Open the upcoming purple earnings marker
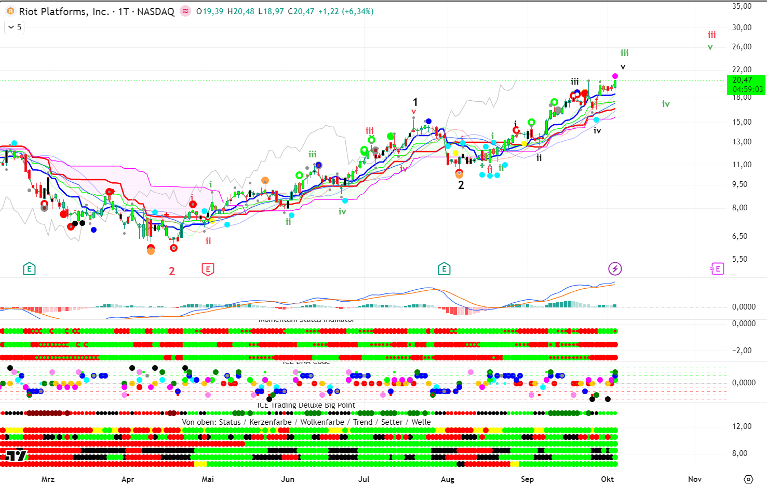The width and height of the screenshot is (767, 484). click(x=717, y=268)
